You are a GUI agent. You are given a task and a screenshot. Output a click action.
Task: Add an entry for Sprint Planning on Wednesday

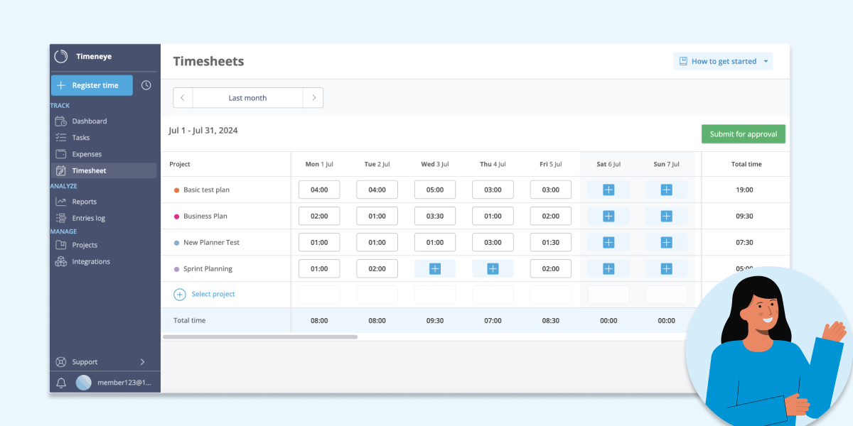point(434,268)
